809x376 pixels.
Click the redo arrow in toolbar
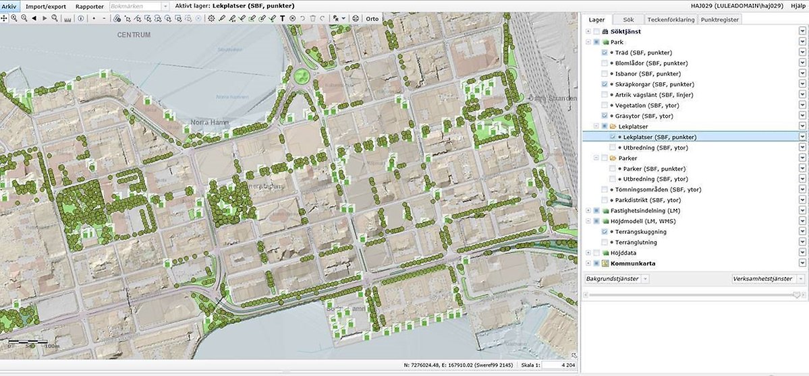[323, 19]
